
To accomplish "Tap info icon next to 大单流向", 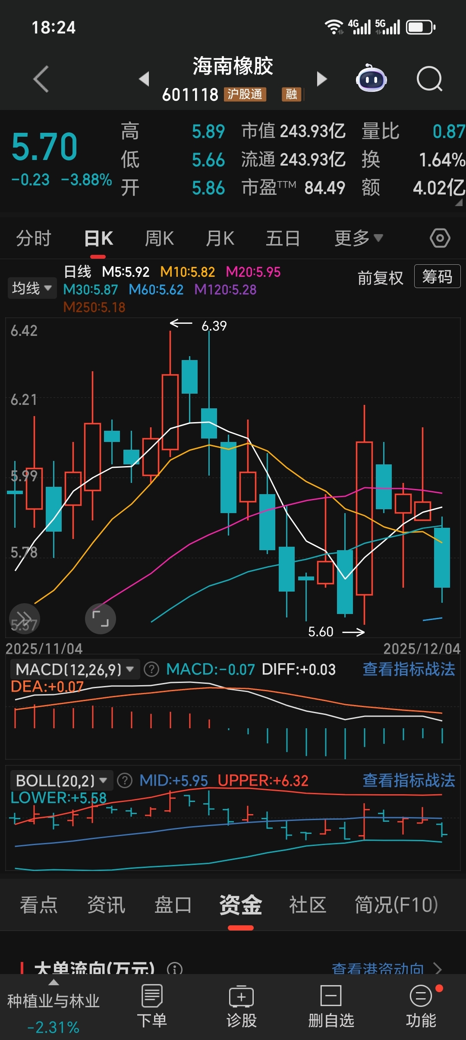I will click(x=175, y=970).
